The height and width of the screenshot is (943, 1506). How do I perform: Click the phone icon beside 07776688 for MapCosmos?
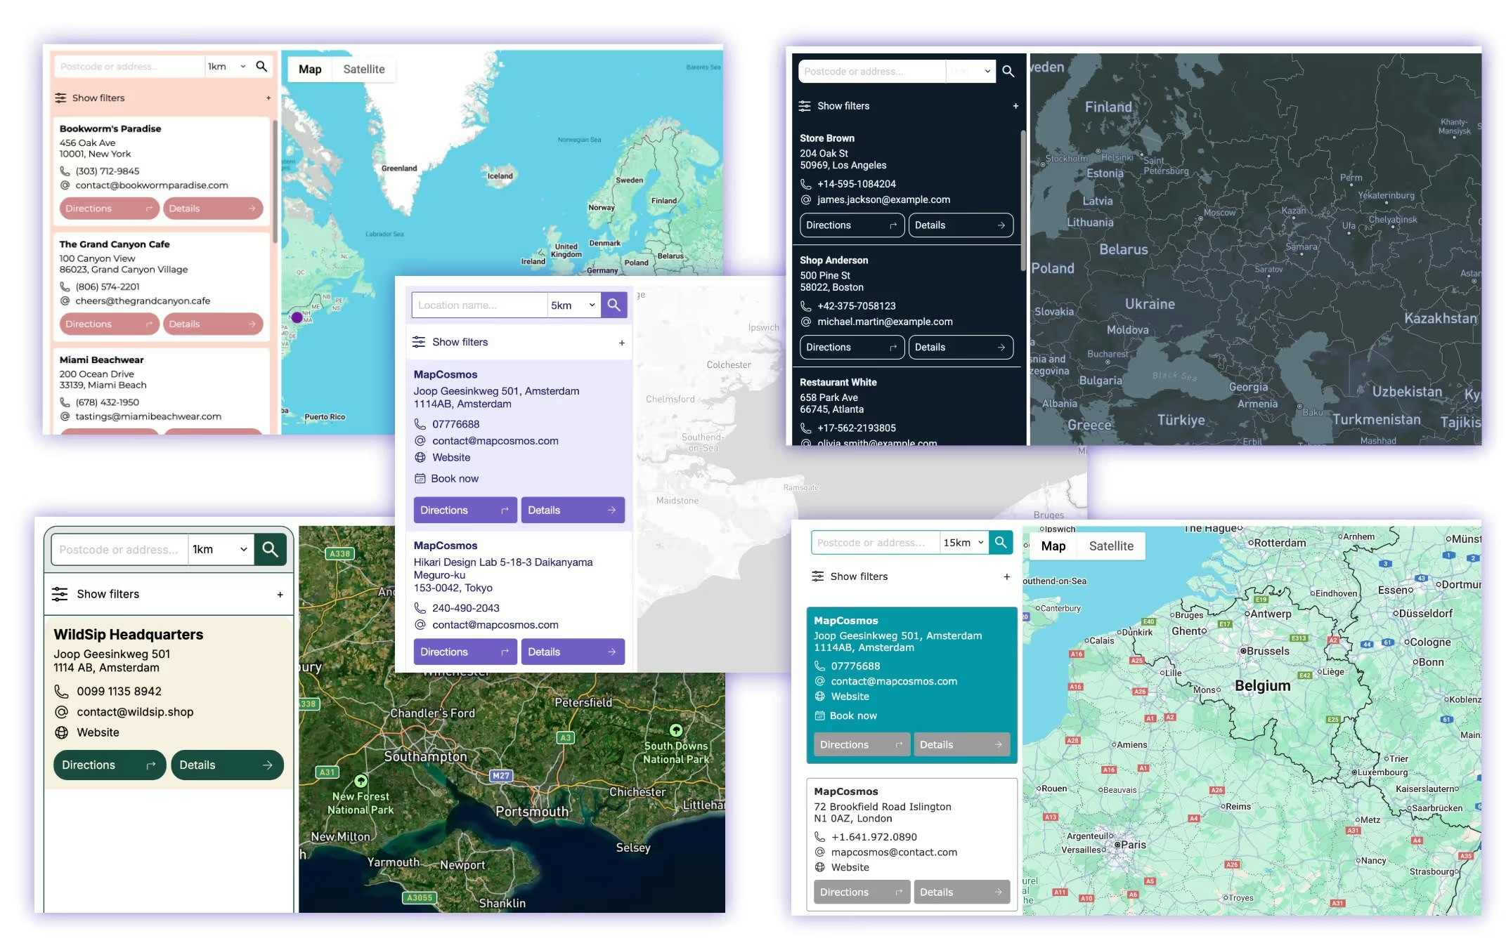pos(420,424)
